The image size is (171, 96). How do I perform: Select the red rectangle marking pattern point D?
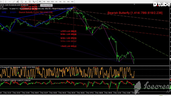click(x=74, y=7)
